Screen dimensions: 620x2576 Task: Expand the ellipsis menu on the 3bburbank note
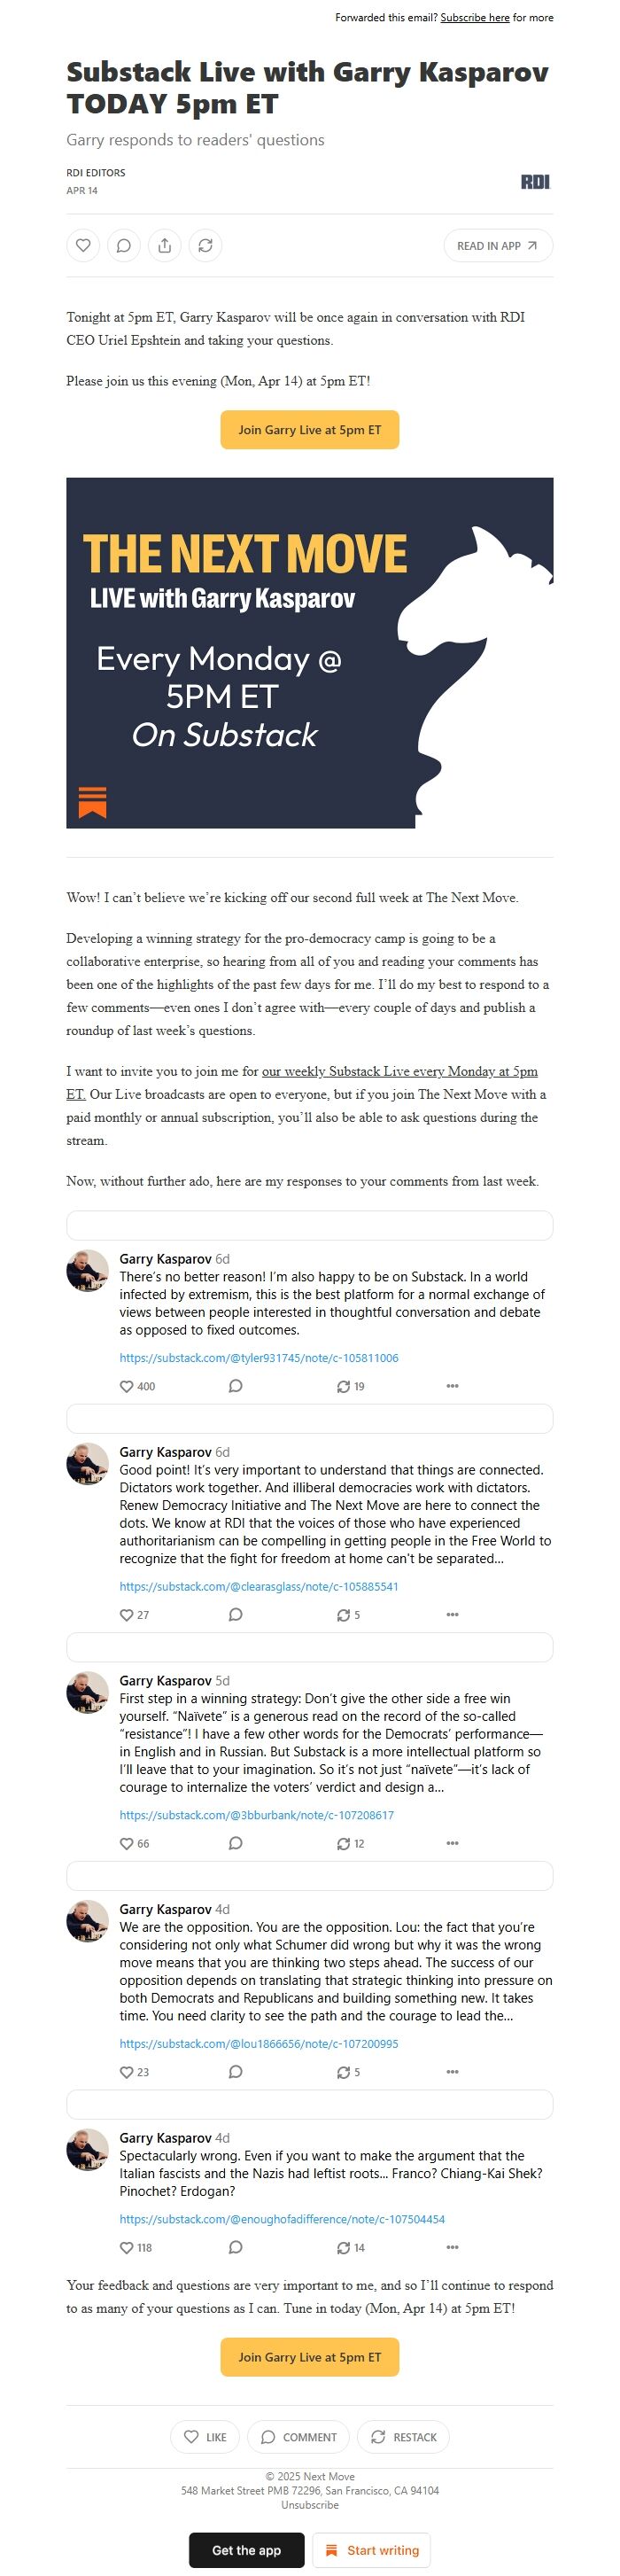coord(452,1843)
